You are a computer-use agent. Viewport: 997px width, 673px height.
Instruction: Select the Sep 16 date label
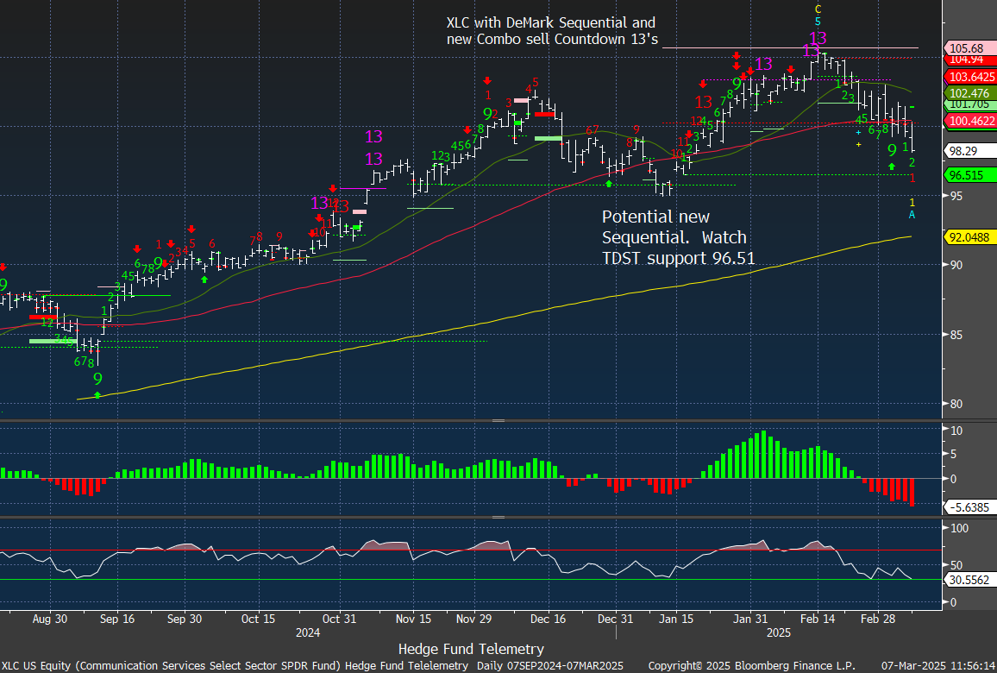(x=117, y=619)
